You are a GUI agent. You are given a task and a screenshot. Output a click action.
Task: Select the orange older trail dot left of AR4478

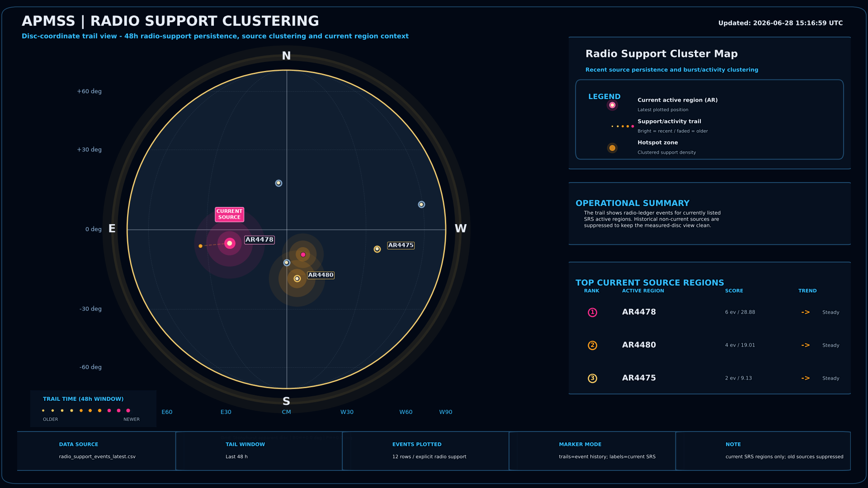[201, 246]
